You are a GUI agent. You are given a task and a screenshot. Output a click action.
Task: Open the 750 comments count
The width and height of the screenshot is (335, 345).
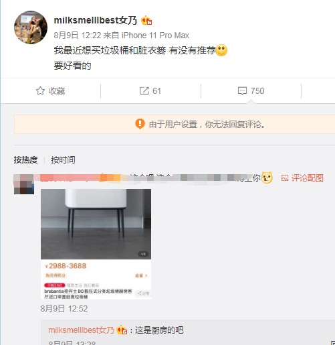coord(257,91)
